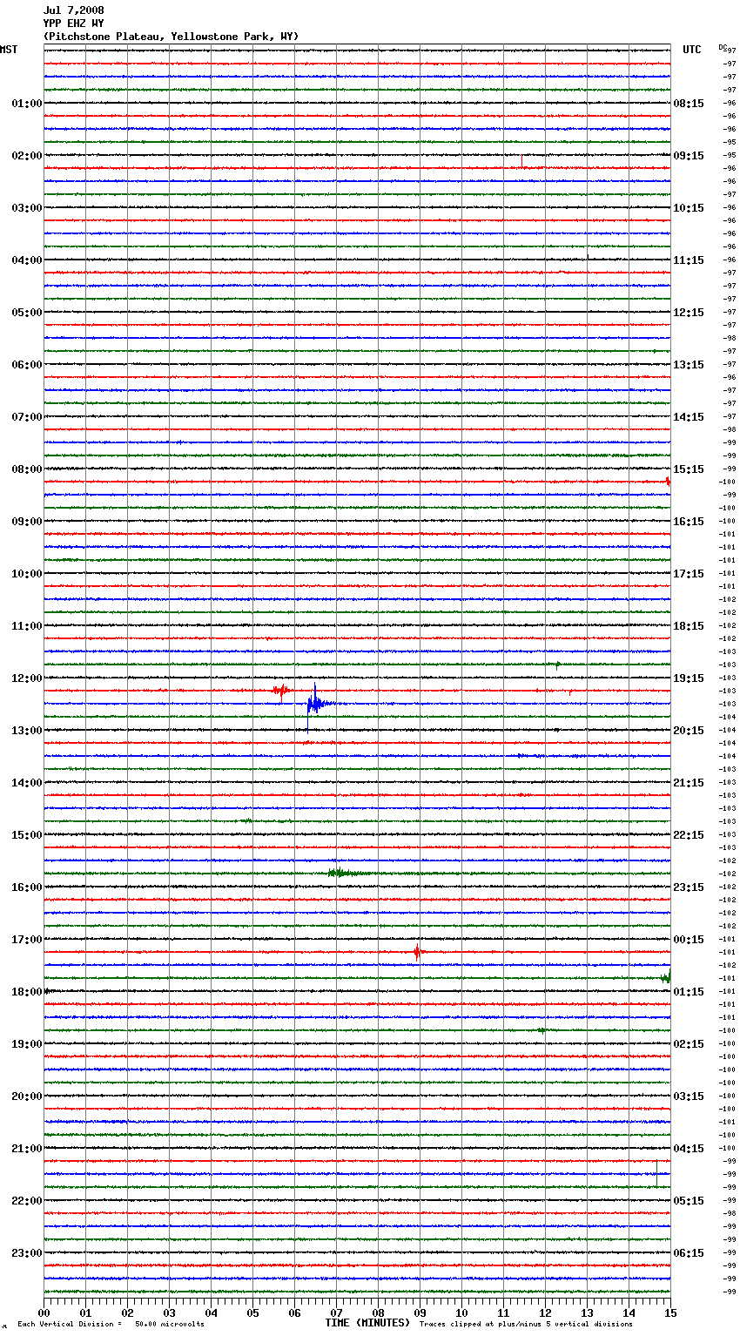Click the 'DC' offset column header

pyautogui.click(x=723, y=47)
